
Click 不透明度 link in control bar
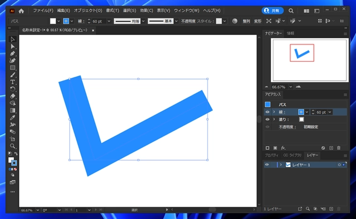click(188, 21)
